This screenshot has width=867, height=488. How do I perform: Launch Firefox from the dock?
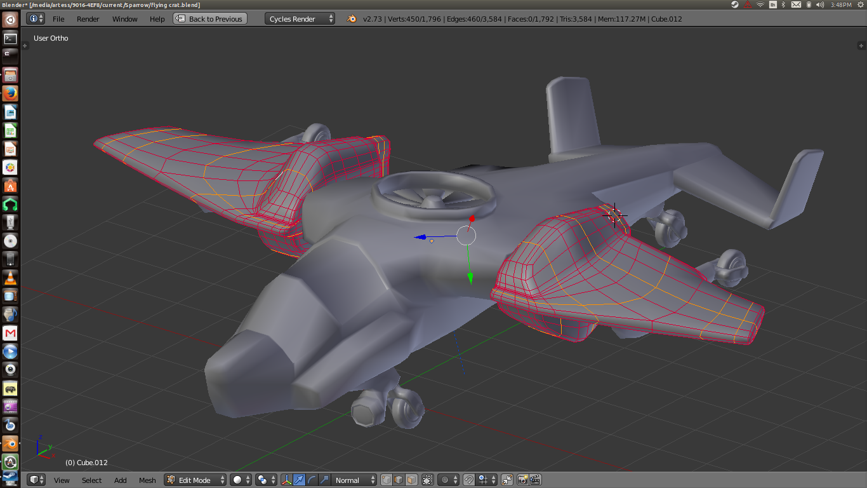click(10, 93)
